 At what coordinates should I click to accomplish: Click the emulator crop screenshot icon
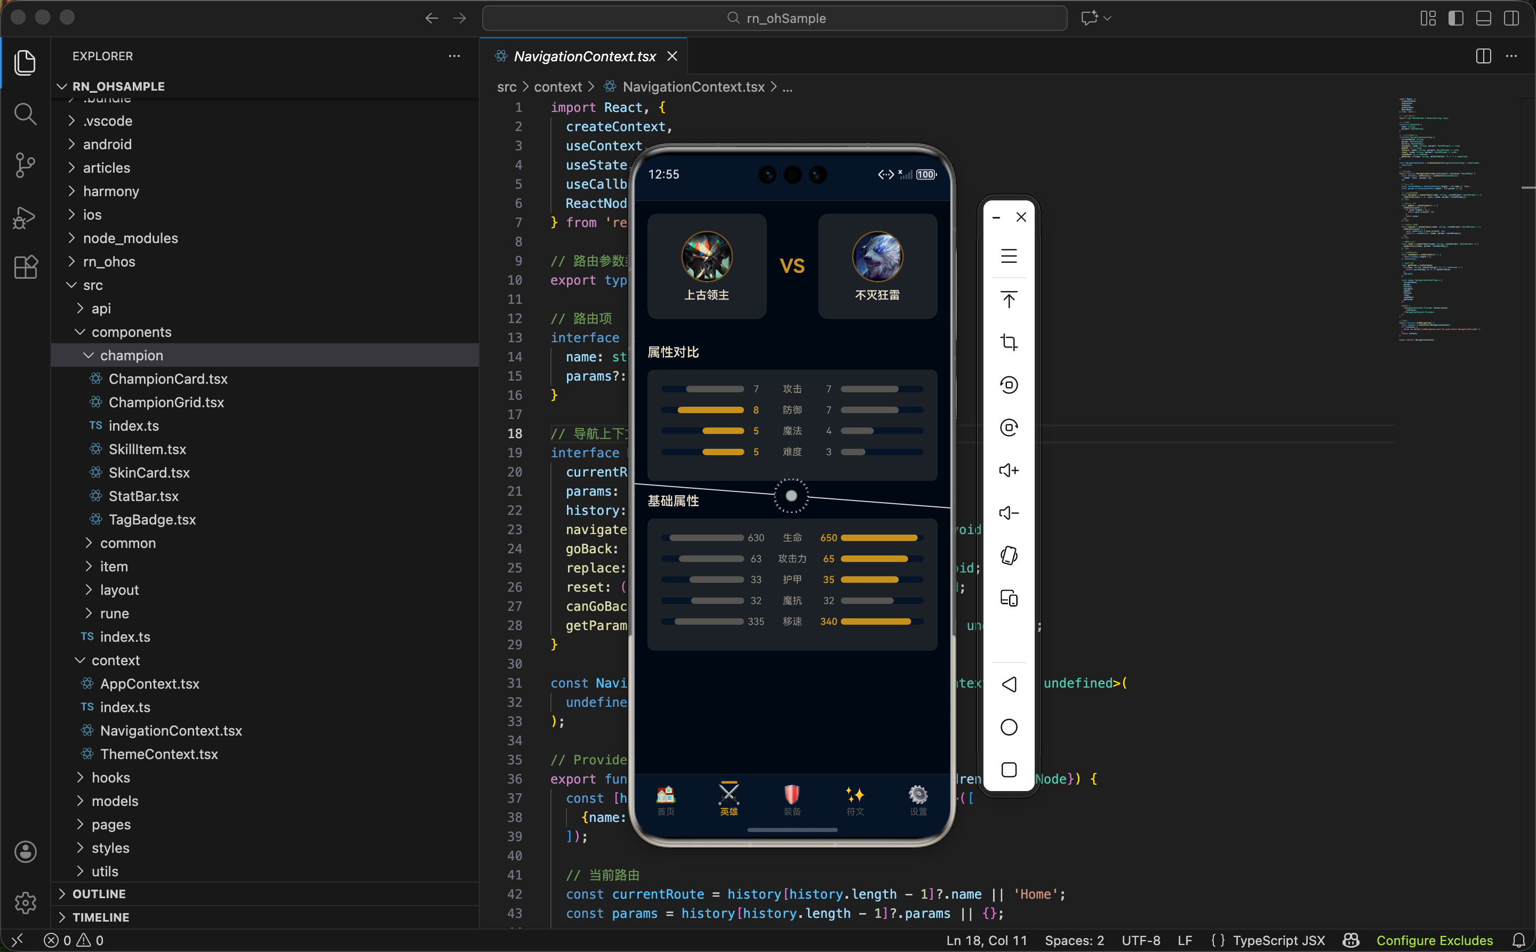pos(1009,342)
